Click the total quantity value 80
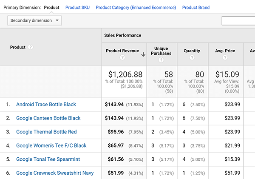Viewport: 255px width, 179px height. [200, 74]
